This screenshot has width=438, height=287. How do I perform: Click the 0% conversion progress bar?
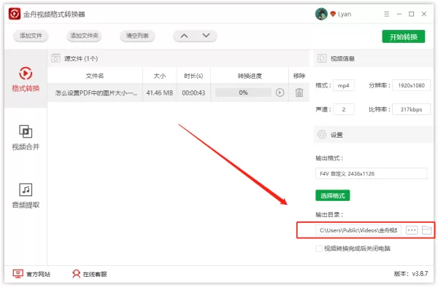tap(243, 93)
